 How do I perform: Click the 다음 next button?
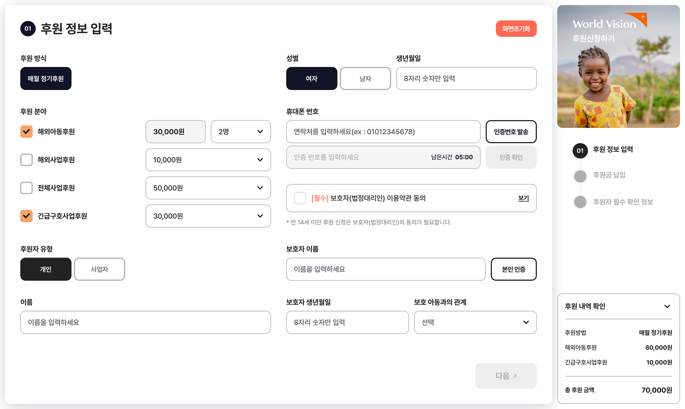pos(506,376)
